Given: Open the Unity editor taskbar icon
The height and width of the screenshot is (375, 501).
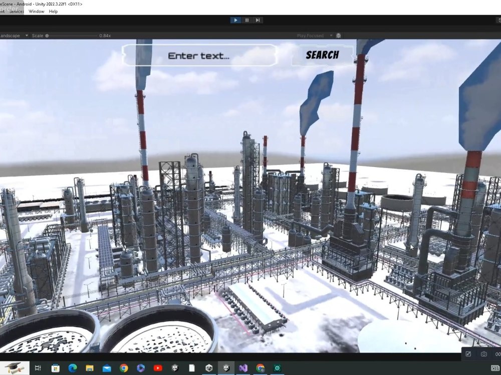Looking at the screenshot, I should pos(225,368).
